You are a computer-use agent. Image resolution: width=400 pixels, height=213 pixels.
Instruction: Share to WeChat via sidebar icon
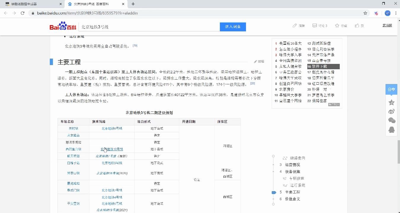[x=391, y=120]
